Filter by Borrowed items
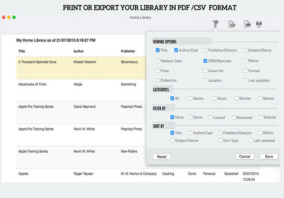The width and height of the screenshot is (284, 198). coord(233,118)
